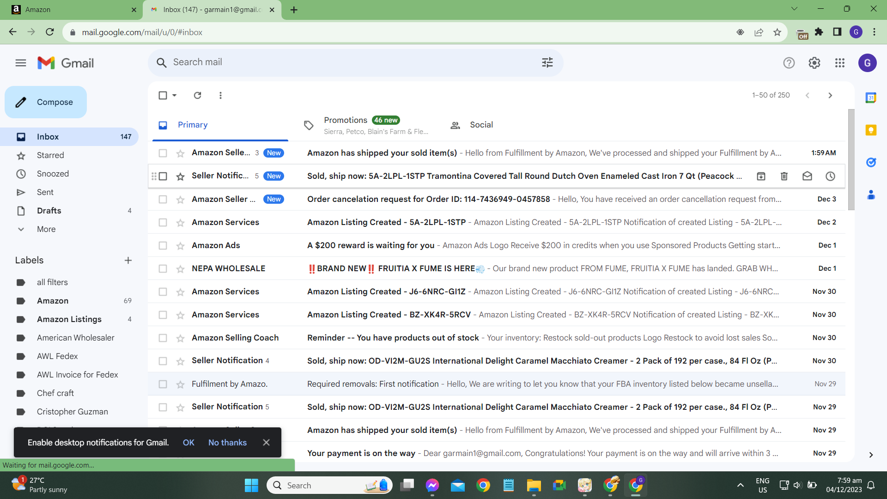The image size is (887, 499).
Task: Open Gmail support help icon
Action: tap(789, 63)
